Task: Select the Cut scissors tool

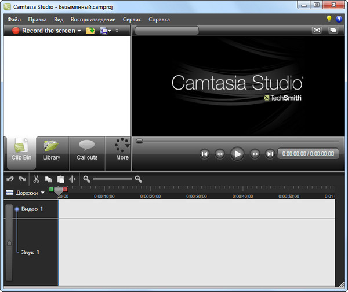Action: [36, 179]
